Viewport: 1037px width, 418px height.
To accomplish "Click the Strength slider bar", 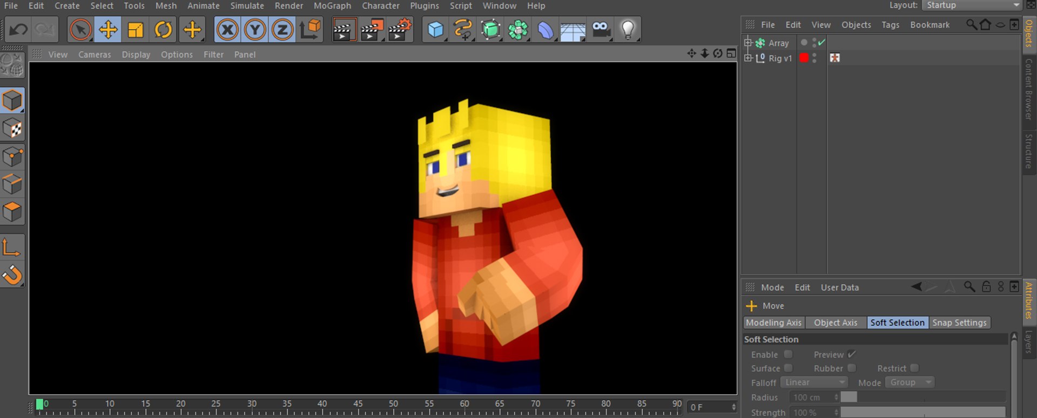I will pos(923,413).
